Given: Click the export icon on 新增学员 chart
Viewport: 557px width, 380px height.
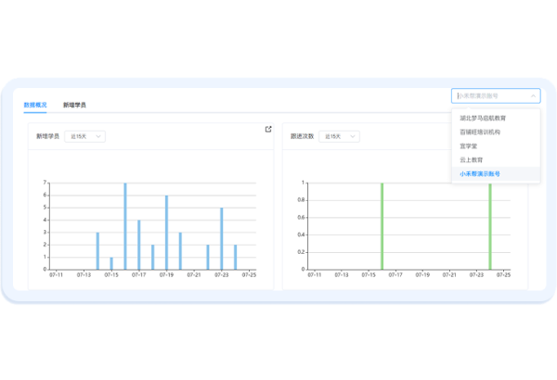Looking at the screenshot, I should pos(268,129).
